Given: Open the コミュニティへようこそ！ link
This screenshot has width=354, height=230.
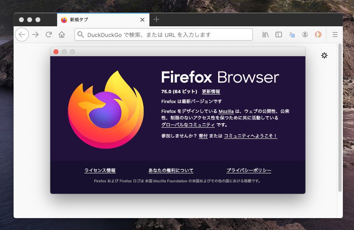Looking at the screenshot, I should pyautogui.click(x=250, y=136).
